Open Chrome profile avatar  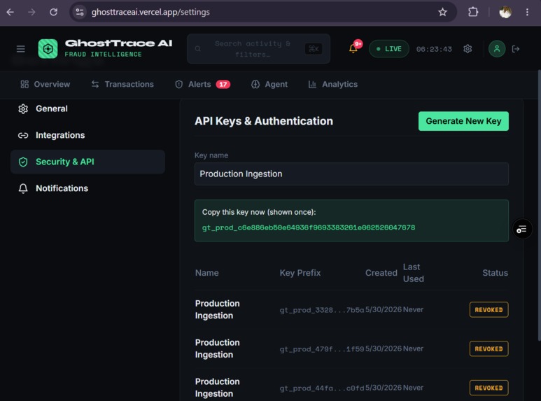(505, 12)
